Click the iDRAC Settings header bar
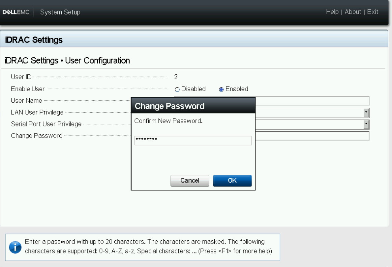 [x=194, y=40]
